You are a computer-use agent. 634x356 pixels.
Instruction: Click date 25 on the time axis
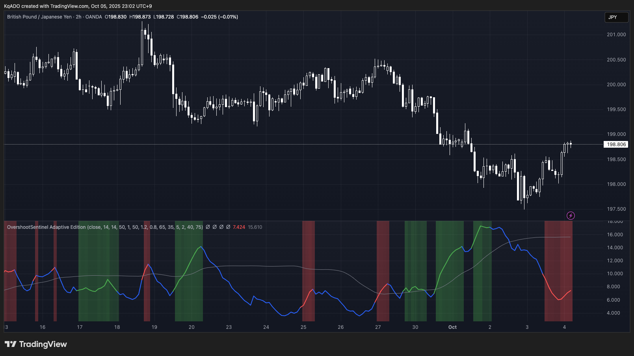pos(303,327)
